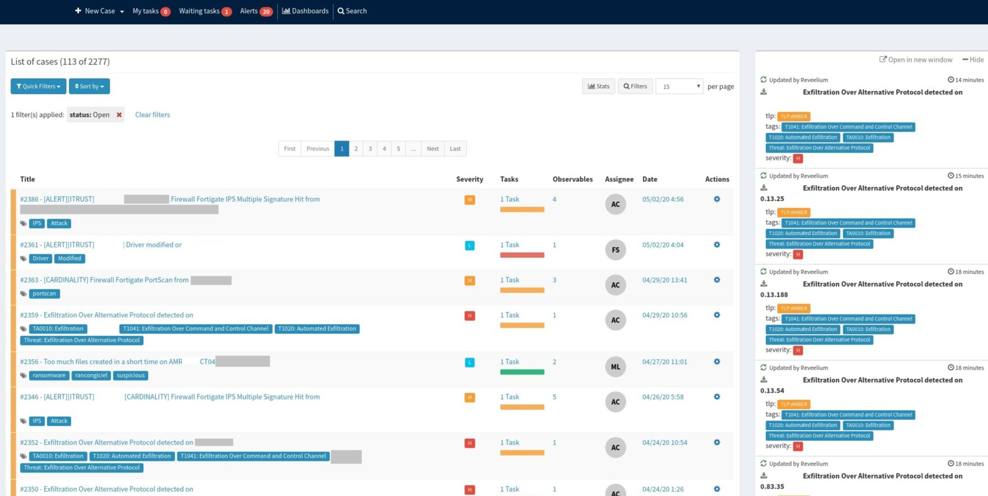
Task: Open case #2363 PortScan link
Action: coord(104,280)
